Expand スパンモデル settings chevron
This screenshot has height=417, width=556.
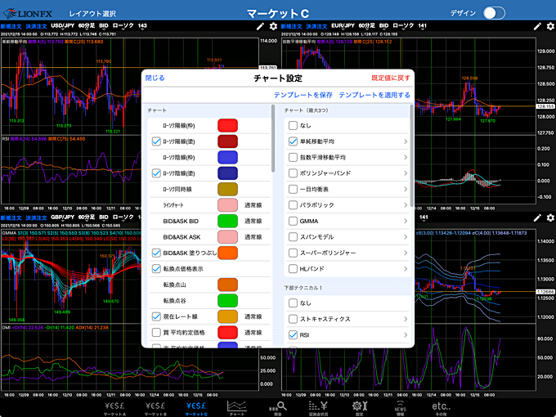(406, 237)
